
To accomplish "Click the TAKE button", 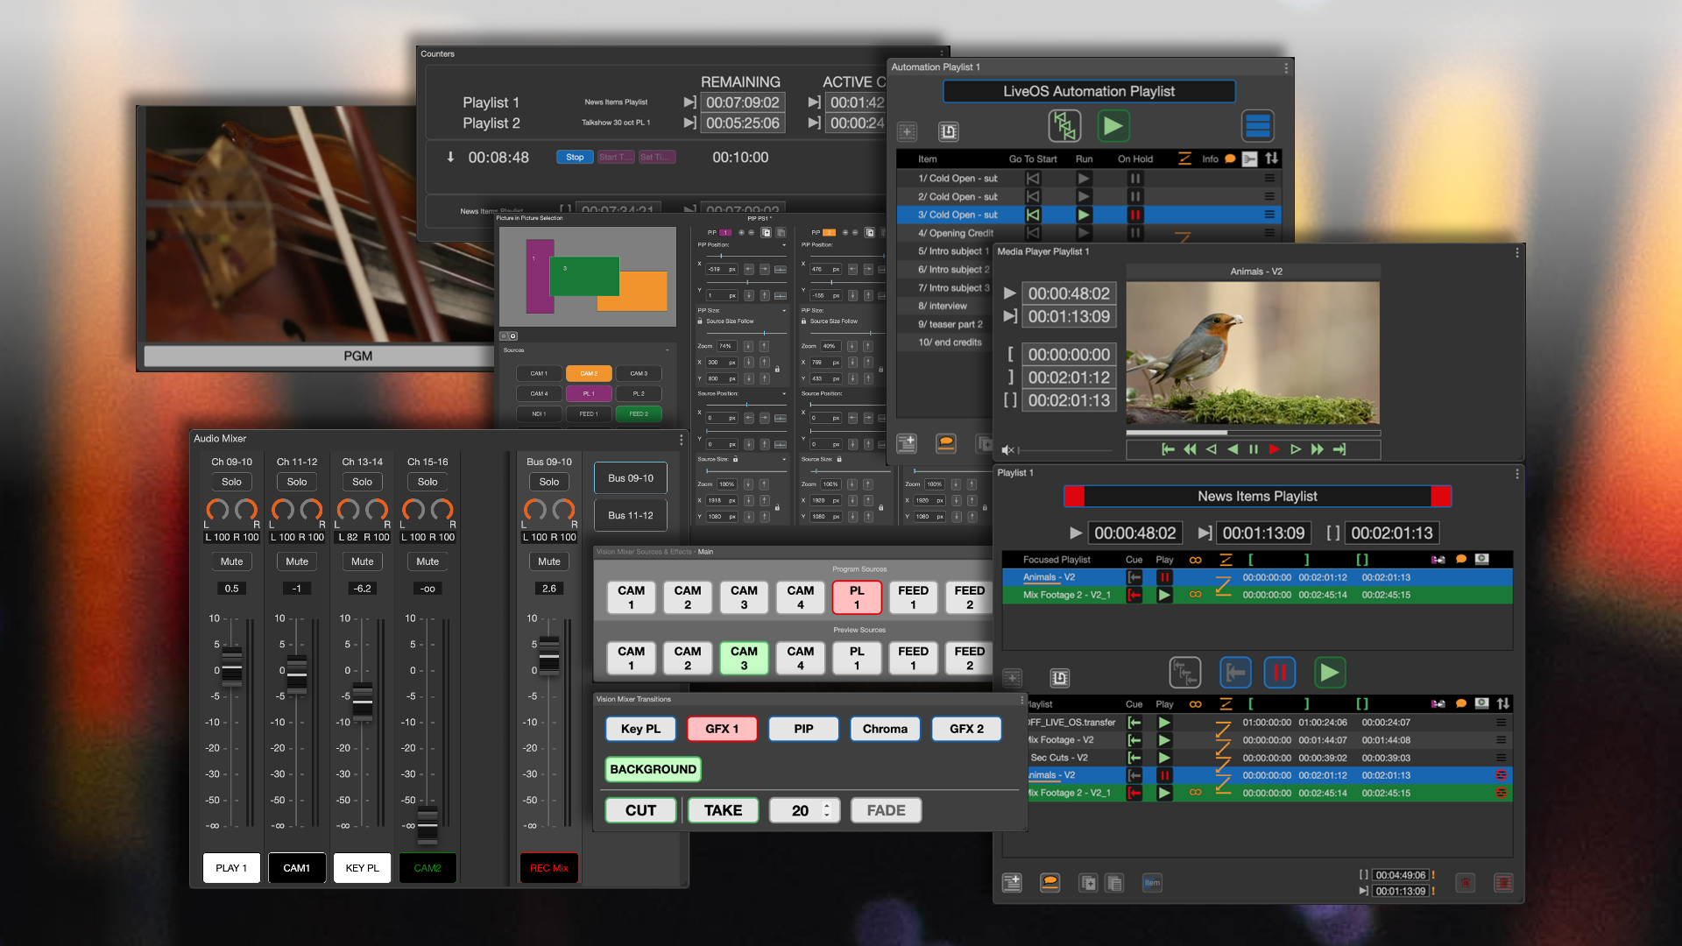I will coord(723,810).
